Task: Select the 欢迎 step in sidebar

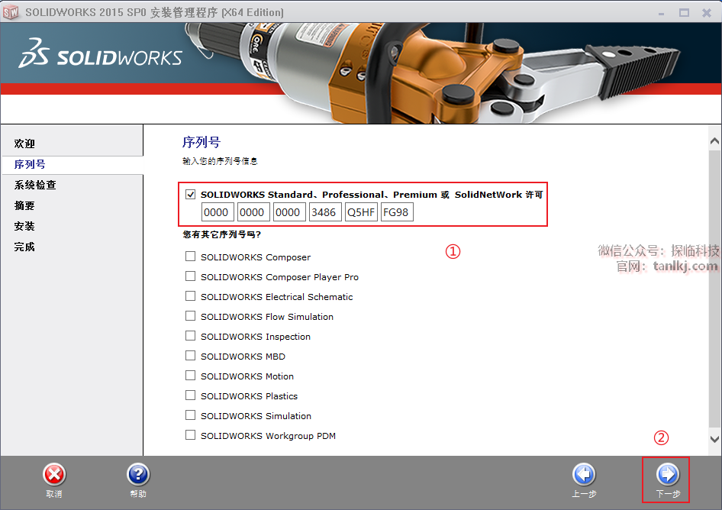Action: [x=24, y=144]
